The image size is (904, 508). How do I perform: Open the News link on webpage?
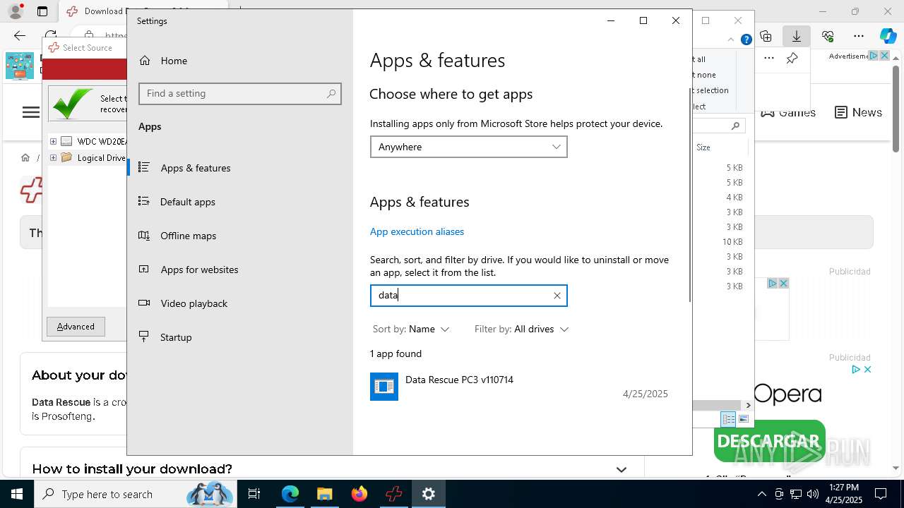(858, 112)
